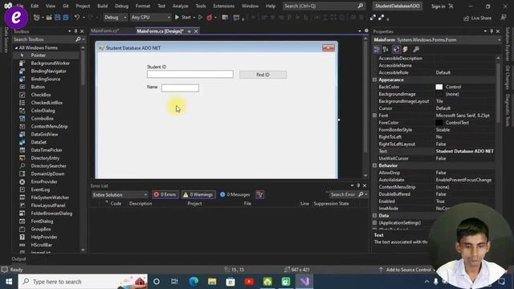Open the Extensions menu
This screenshot has width=514, height=289.
point(223,6)
